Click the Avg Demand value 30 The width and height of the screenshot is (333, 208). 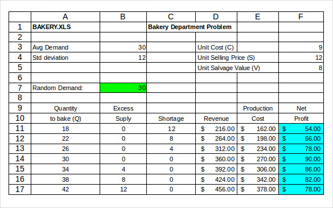(123, 47)
